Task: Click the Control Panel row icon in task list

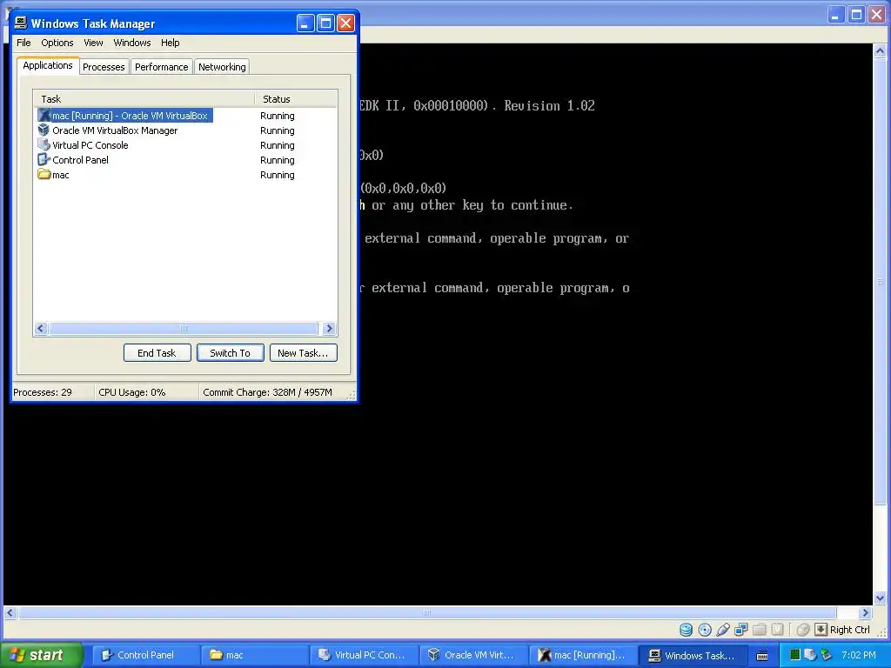Action: (x=44, y=160)
